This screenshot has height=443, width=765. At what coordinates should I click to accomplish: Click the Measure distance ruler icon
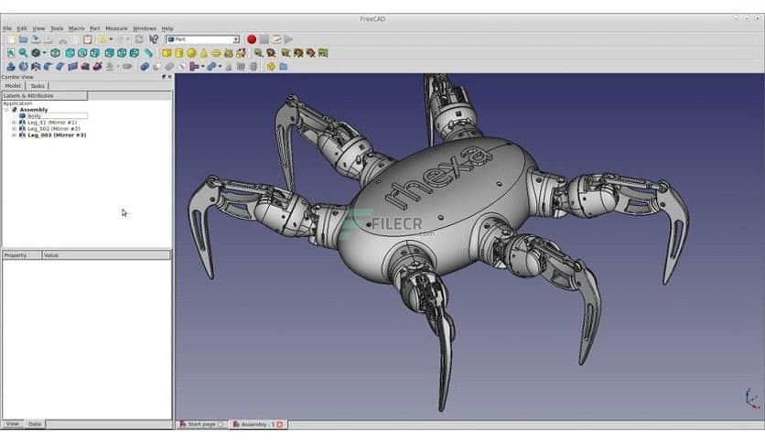point(148,53)
